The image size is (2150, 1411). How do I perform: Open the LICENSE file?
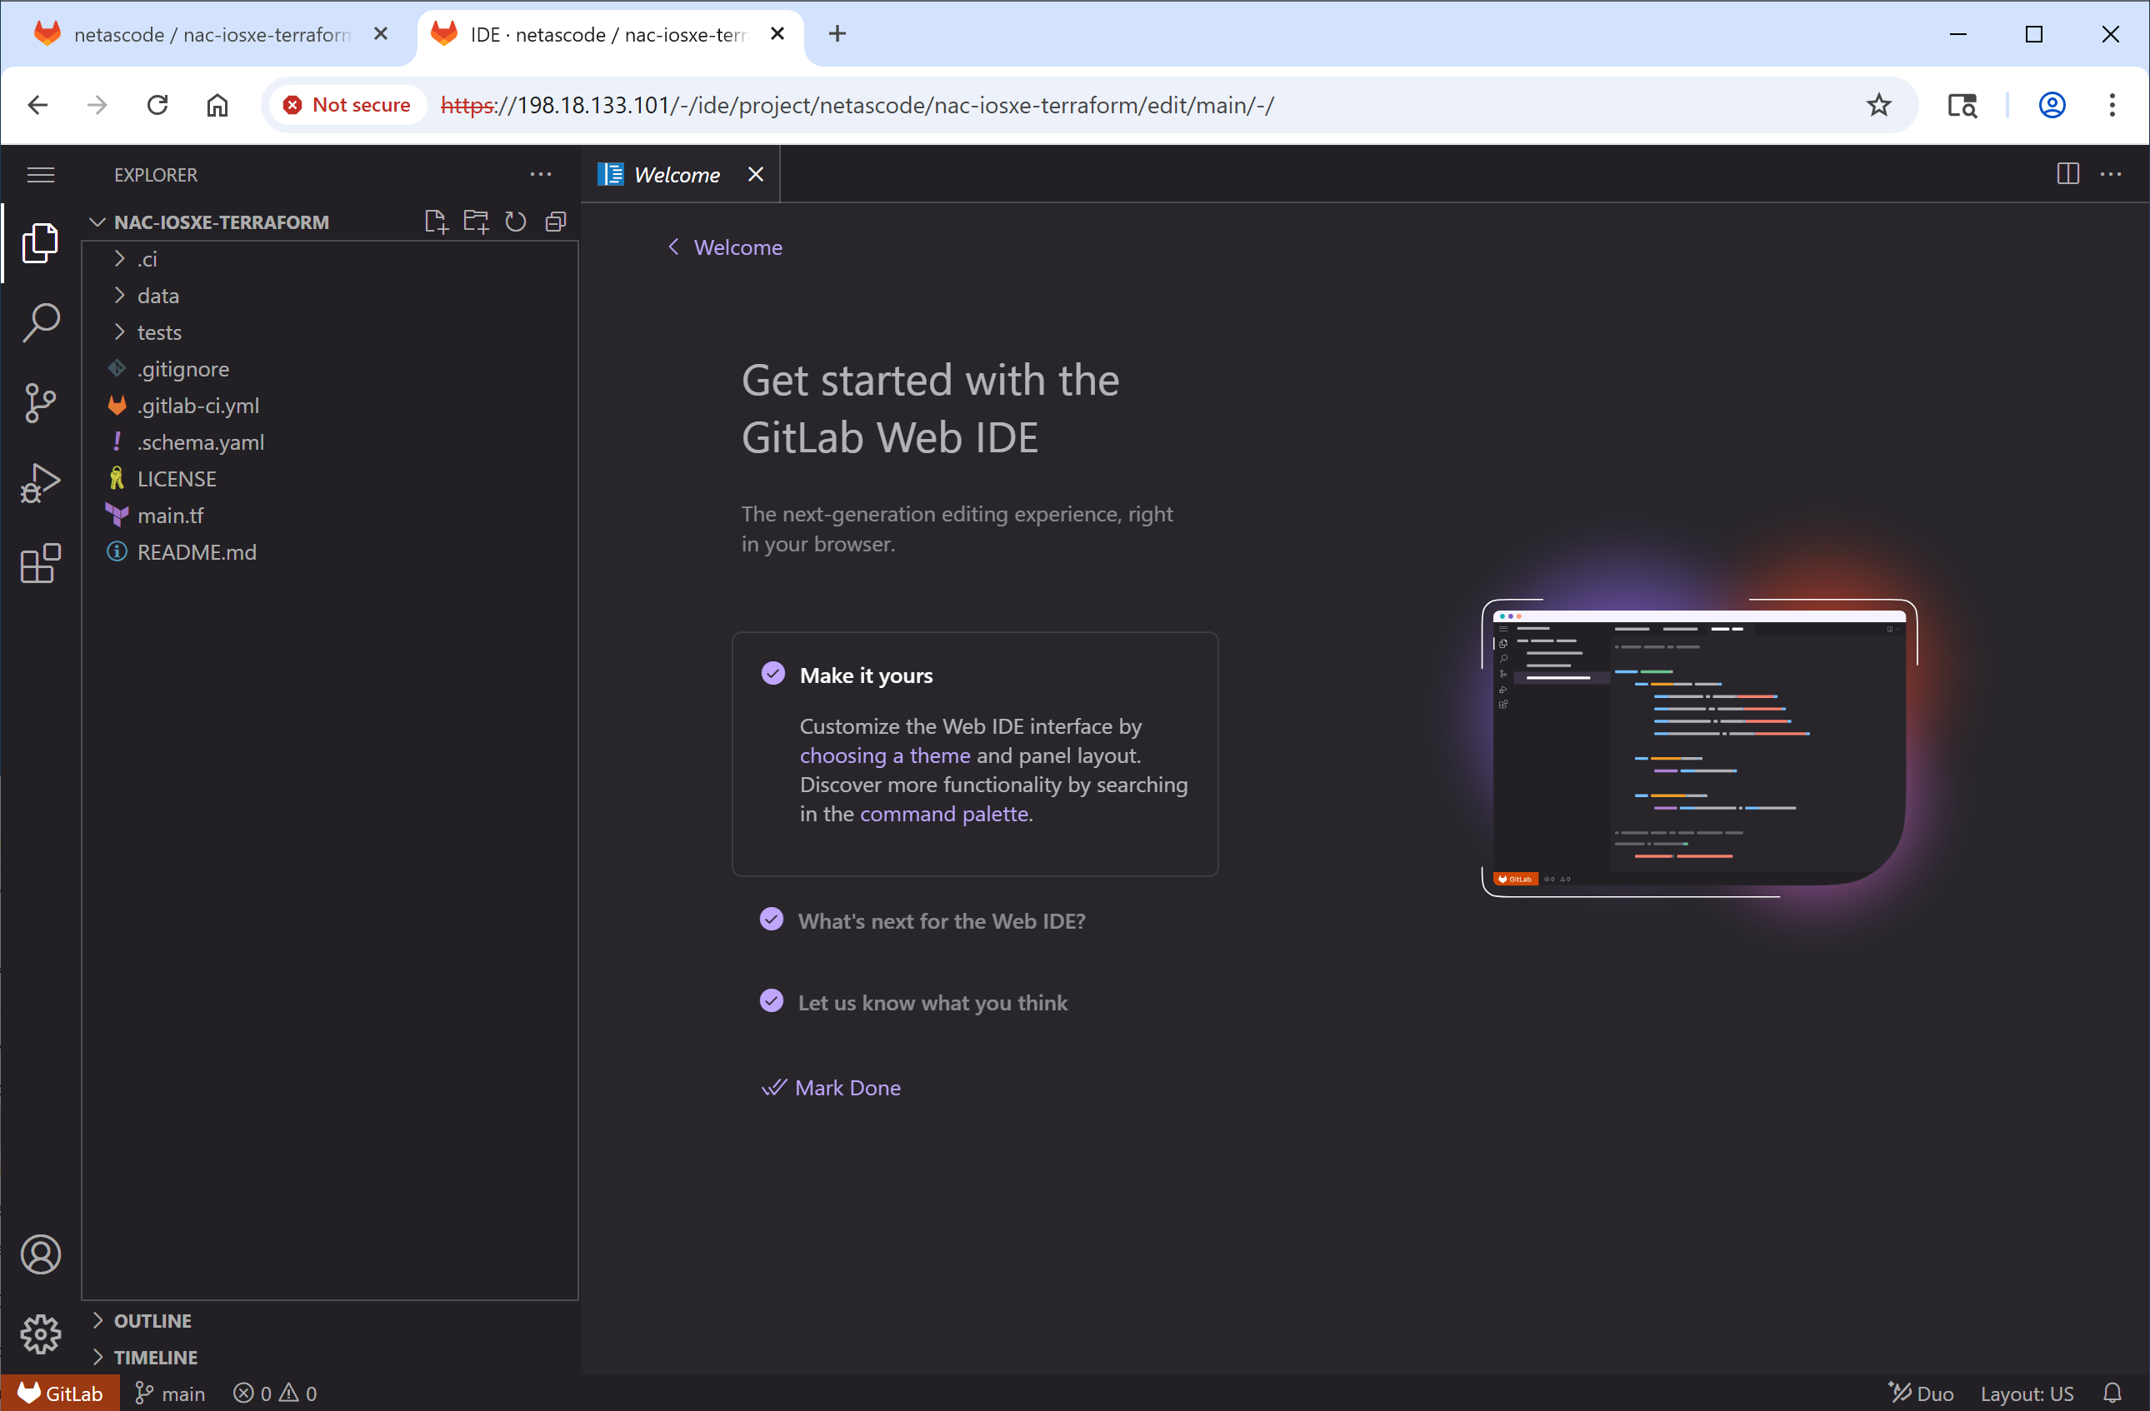(x=330, y=478)
